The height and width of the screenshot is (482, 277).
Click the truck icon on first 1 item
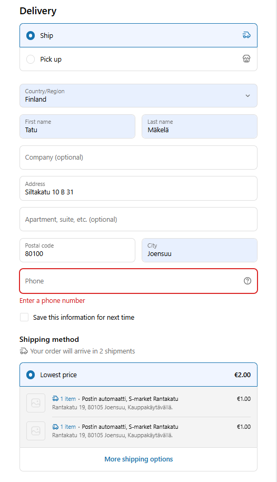pyautogui.click(x=55, y=399)
